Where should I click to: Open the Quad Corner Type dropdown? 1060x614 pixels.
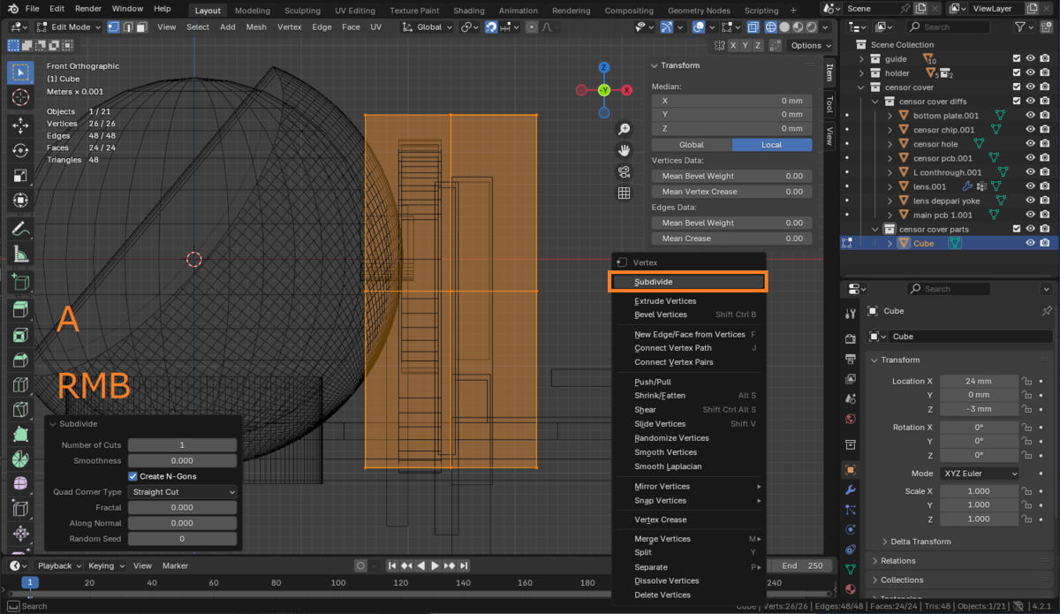pyautogui.click(x=183, y=492)
